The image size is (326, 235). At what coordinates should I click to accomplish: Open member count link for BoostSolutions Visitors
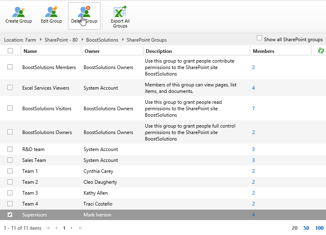254,109
